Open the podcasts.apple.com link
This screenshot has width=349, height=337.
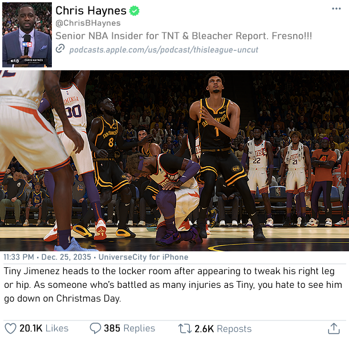click(164, 50)
